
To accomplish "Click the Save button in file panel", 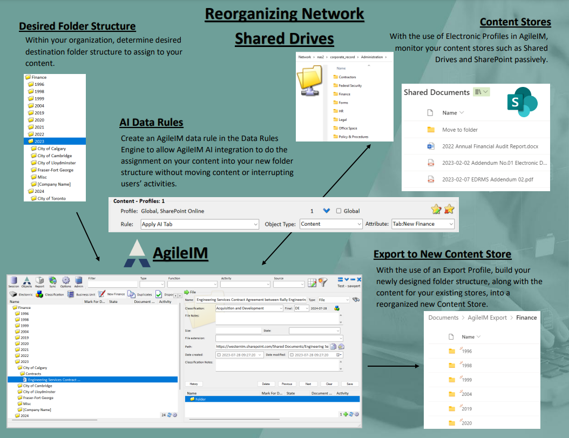I will coord(350,384).
